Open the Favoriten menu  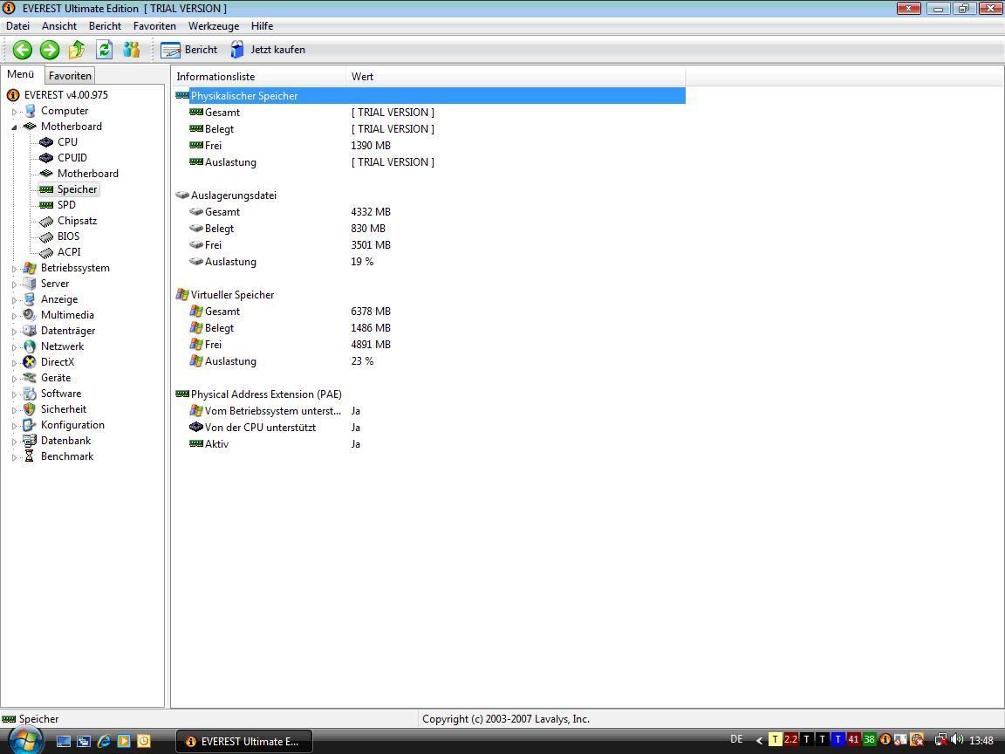click(x=154, y=26)
